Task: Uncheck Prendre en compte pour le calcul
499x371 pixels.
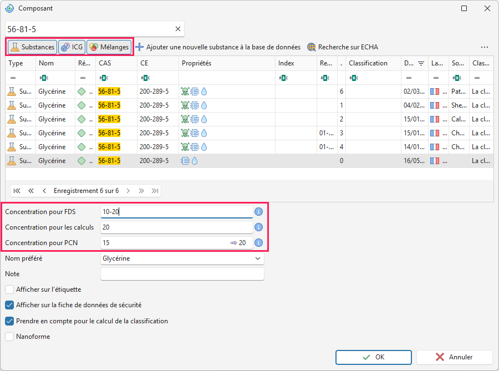Action: tap(9, 321)
